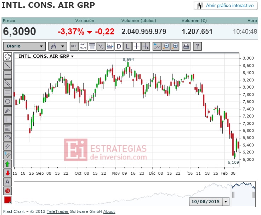Select the circle drawing tool

tap(7, 101)
